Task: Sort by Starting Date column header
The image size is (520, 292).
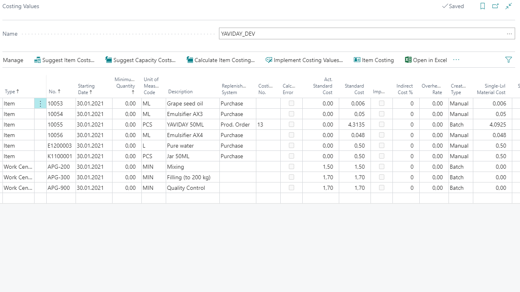Action: coord(86,89)
